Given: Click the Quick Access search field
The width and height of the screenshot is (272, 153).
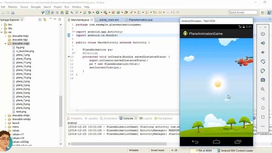Looking at the screenshot, I should pos(243,12).
